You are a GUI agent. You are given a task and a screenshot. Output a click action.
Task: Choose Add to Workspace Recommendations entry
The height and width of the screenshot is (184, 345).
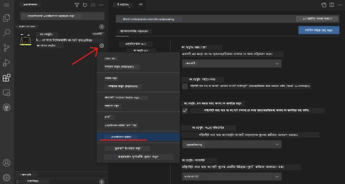138,157
